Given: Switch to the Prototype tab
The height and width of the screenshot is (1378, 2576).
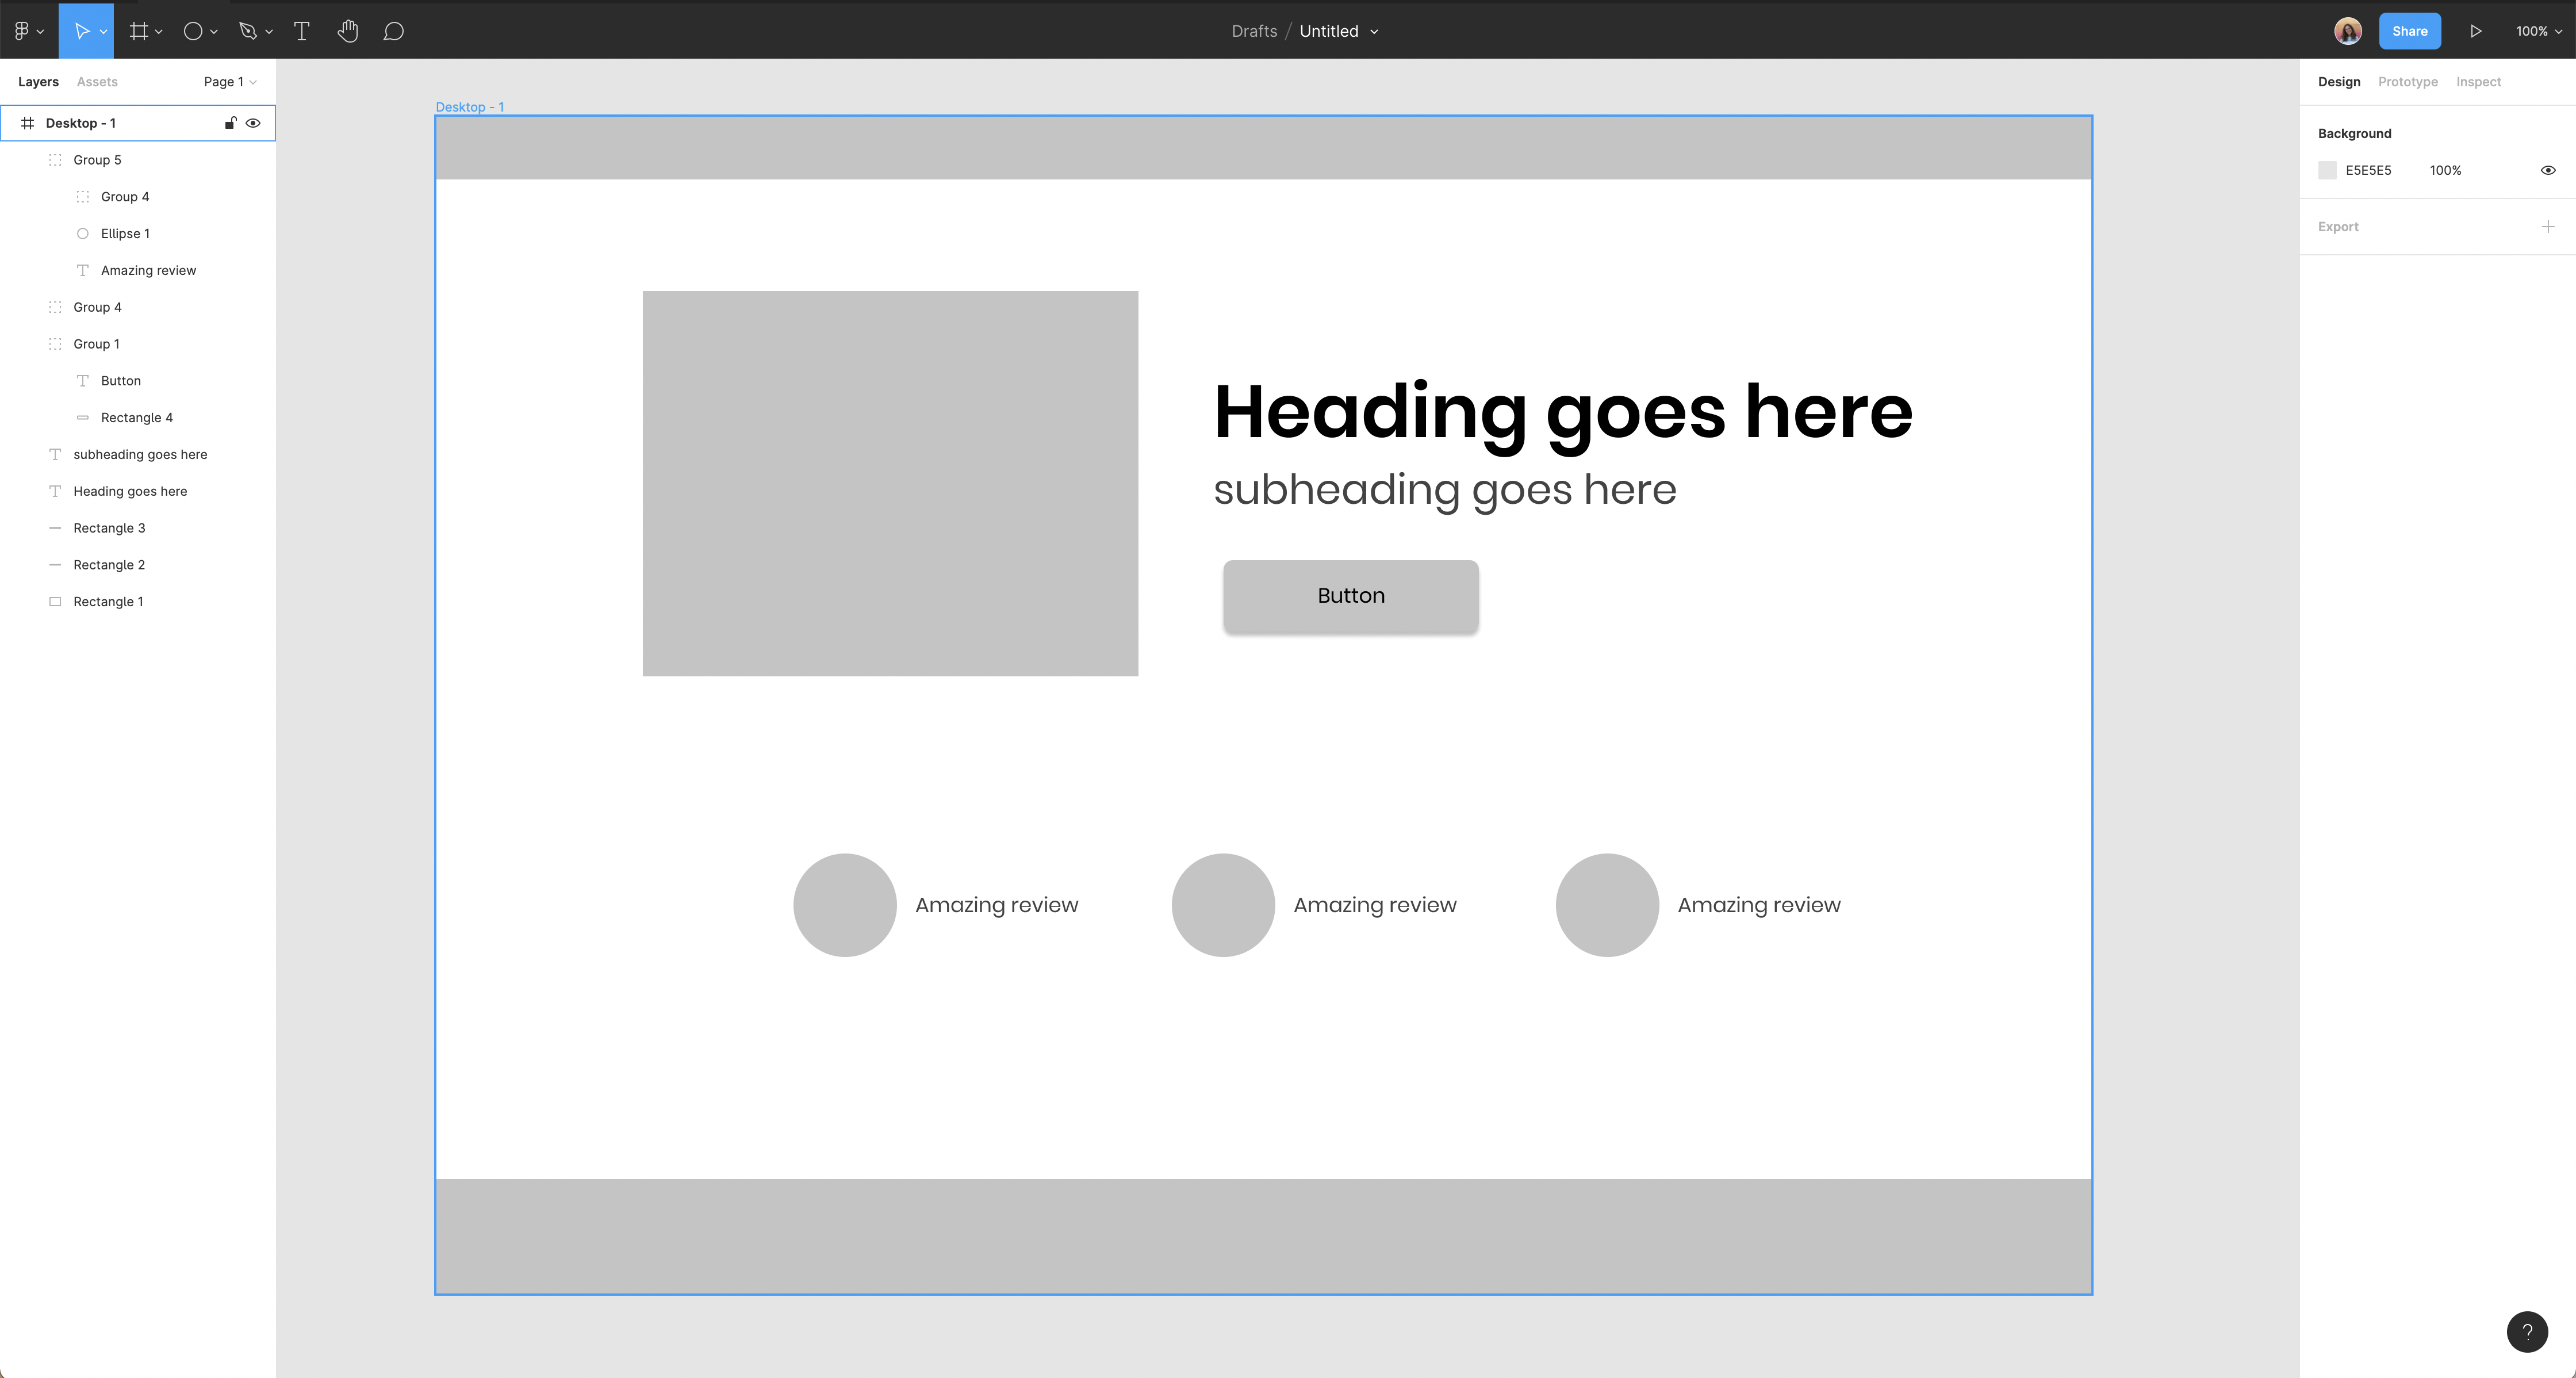Looking at the screenshot, I should (x=2407, y=82).
